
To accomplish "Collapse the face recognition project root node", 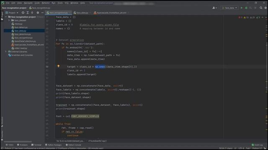I will pyautogui.click(x=6, y=17).
